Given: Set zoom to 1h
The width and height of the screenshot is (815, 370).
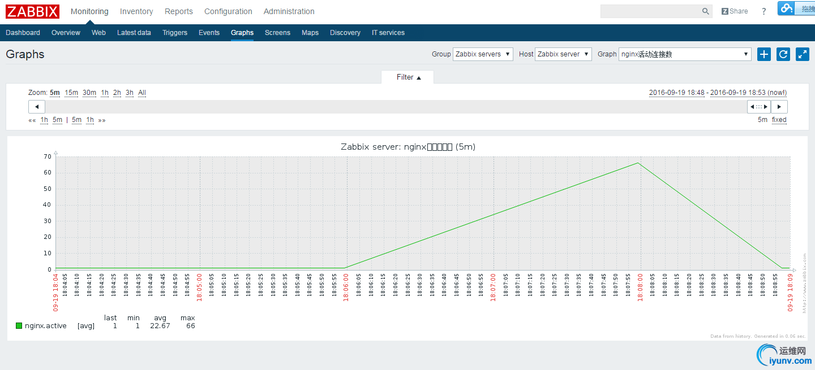Looking at the screenshot, I should coord(105,93).
